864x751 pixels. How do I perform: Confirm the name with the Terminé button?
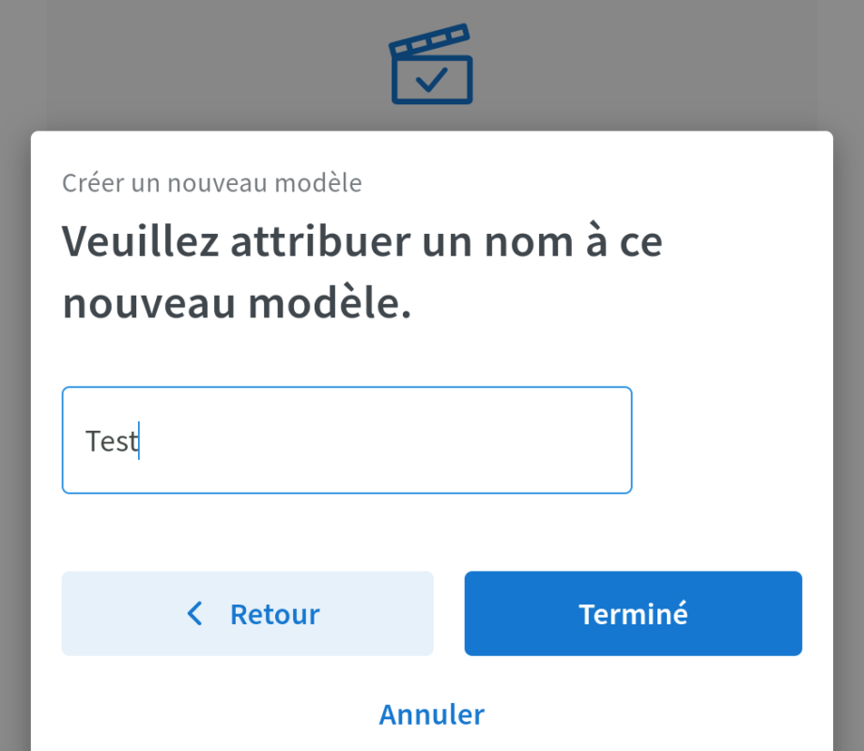[x=633, y=614]
